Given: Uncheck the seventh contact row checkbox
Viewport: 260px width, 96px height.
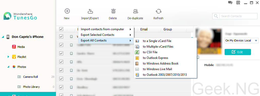Looking at the screenshot, I should [x=61, y=87].
